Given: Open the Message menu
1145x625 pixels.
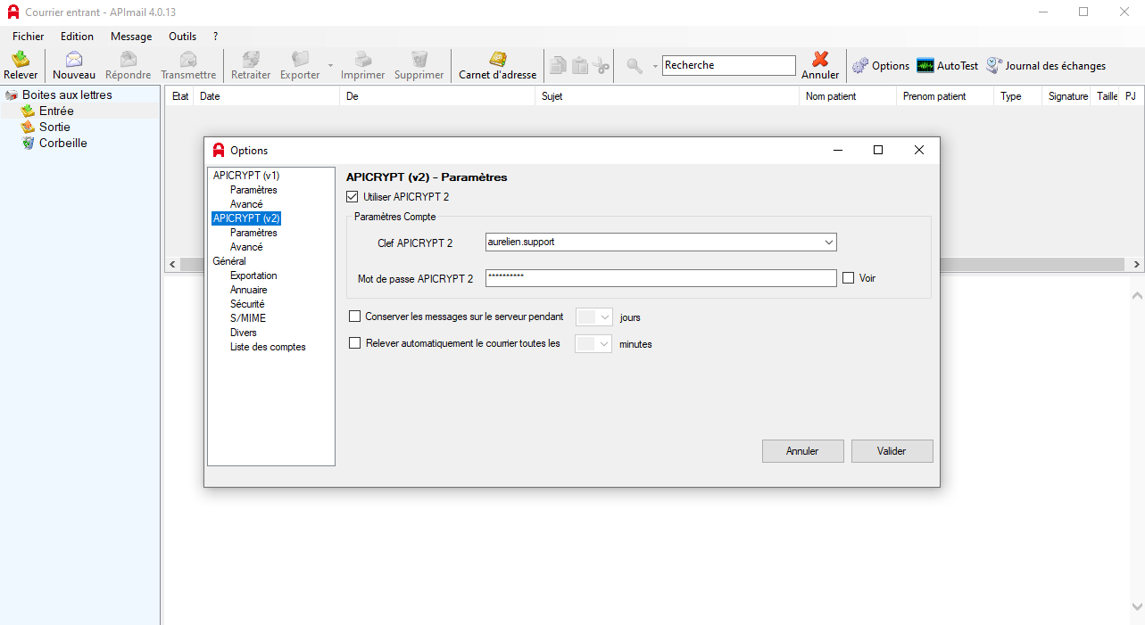Looking at the screenshot, I should click(x=131, y=37).
